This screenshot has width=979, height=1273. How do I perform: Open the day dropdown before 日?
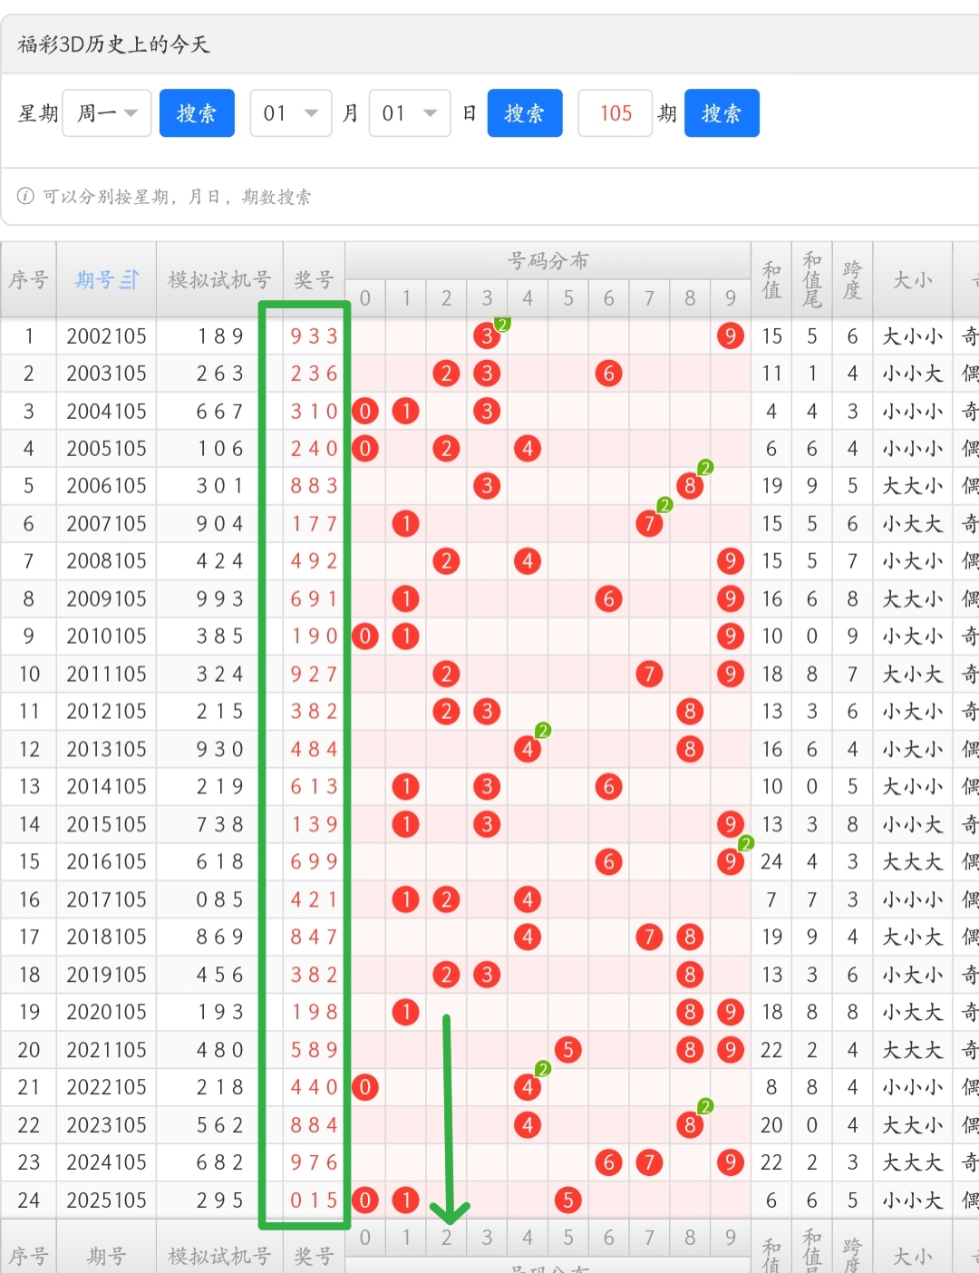[x=409, y=113]
